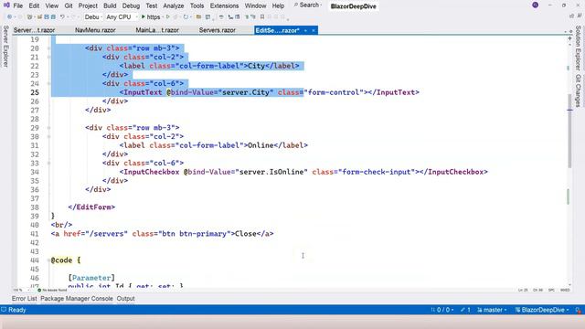Viewport: 585px width, 329px height.
Task: Click the user account avatar icon
Action: coord(535,5)
